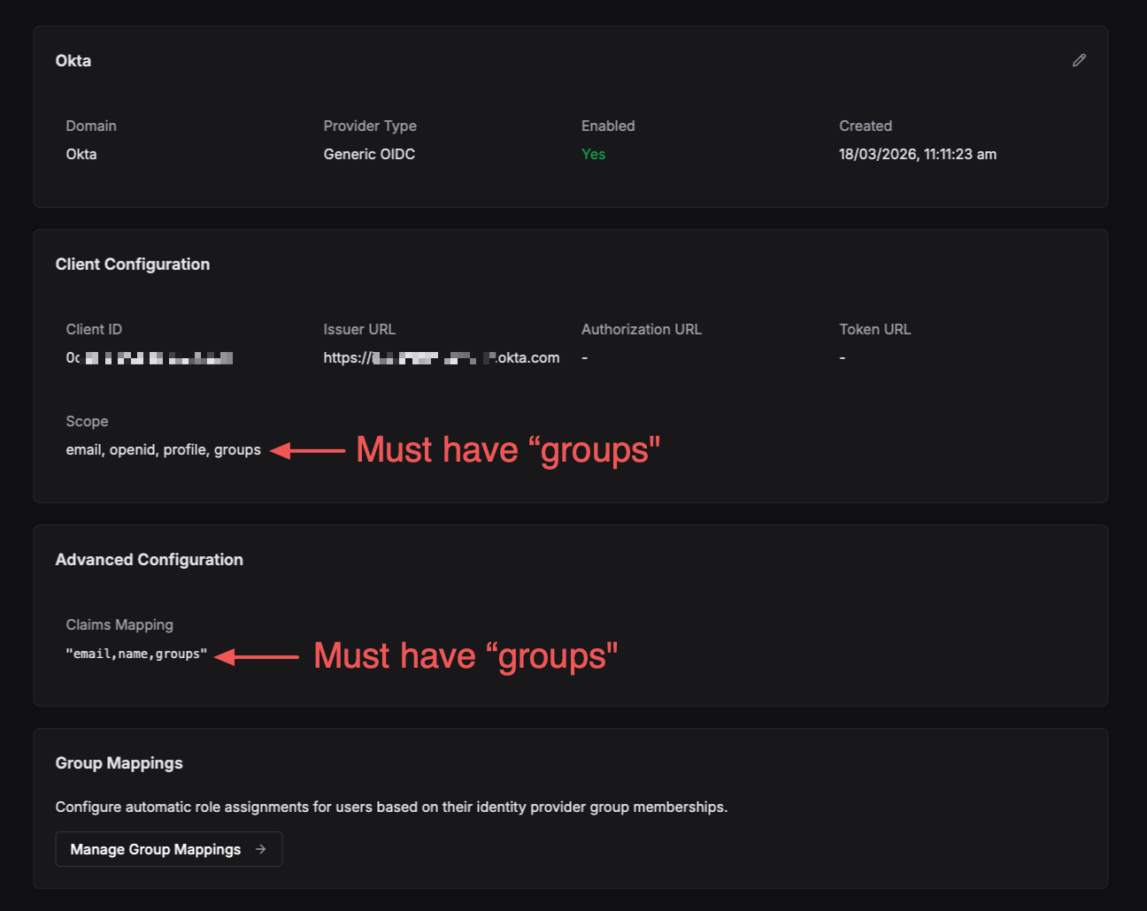Click the Issuer URL okta.com link
1147x911 pixels.
coord(441,357)
